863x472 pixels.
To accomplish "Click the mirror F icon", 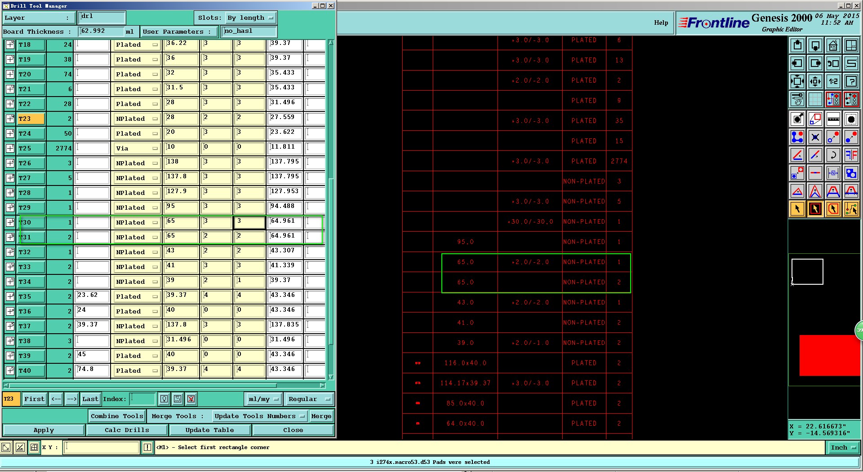I will [x=851, y=155].
